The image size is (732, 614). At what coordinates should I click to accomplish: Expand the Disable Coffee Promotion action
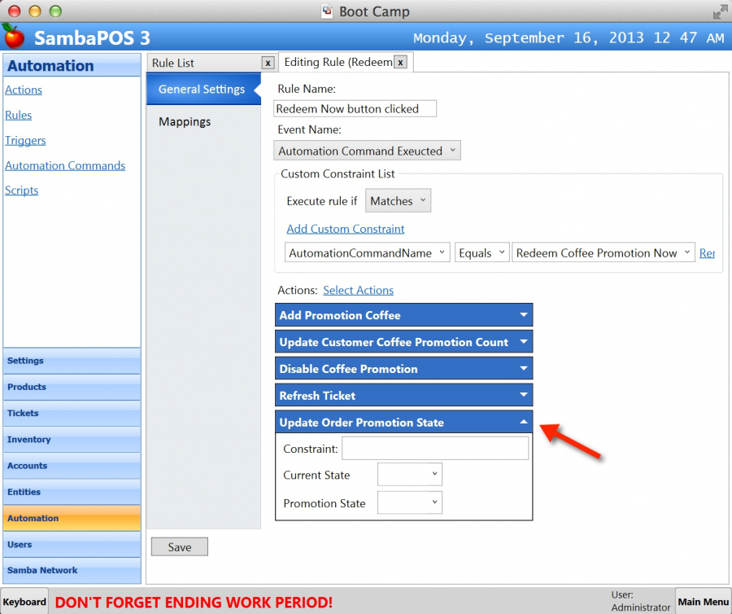[x=524, y=369]
